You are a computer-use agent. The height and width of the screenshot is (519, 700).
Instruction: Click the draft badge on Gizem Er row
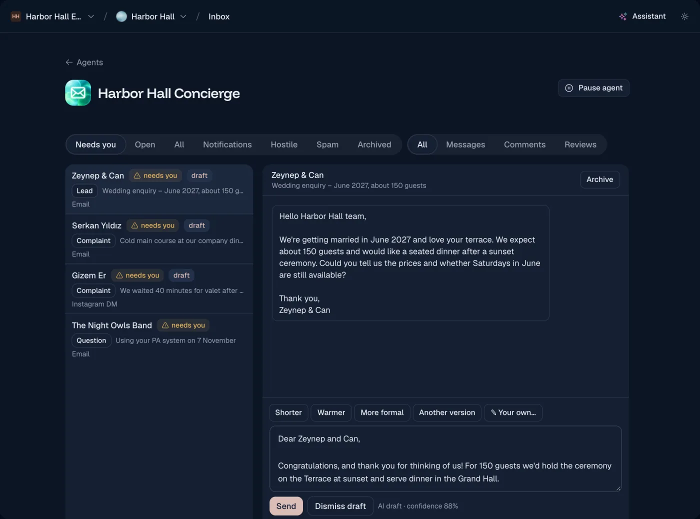coord(181,275)
